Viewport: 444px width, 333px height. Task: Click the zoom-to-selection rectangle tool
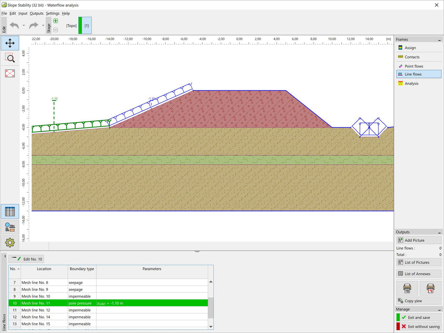pyautogui.click(x=10, y=73)
